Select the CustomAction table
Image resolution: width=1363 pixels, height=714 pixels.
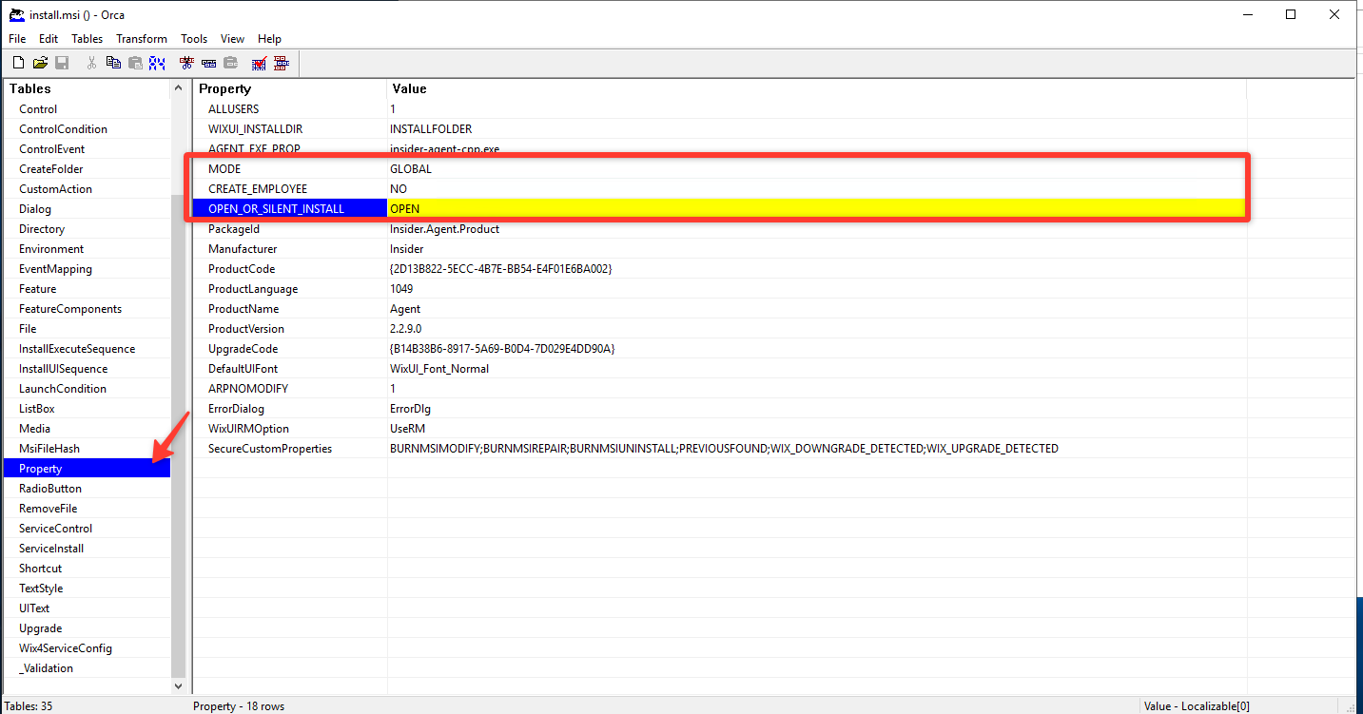[55, 189]
